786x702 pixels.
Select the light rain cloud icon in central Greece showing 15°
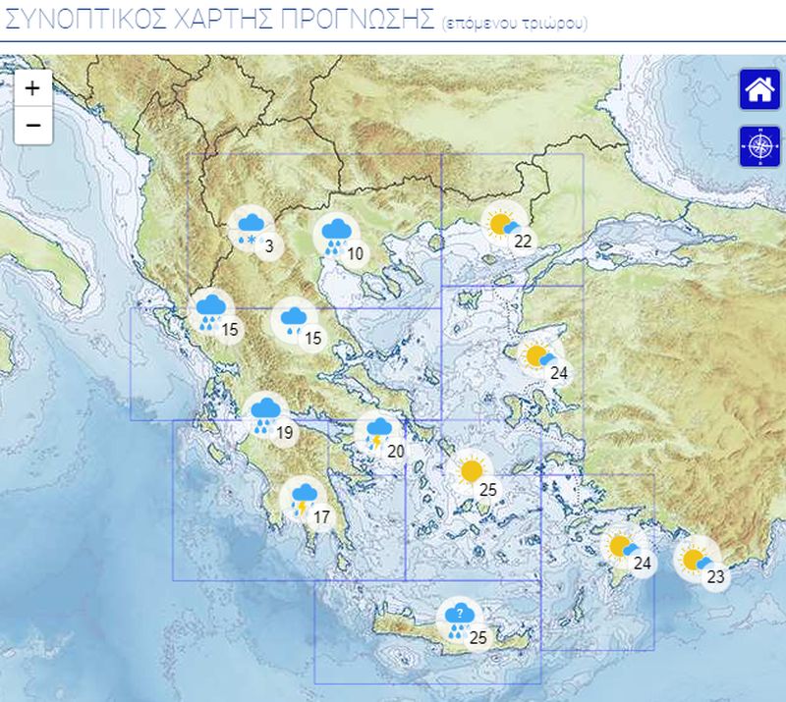coord(294,321)
